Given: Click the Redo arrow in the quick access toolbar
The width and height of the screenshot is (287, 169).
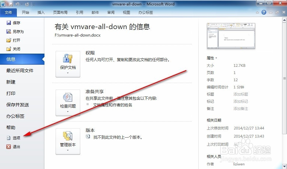Looking at the screenshot, I should [x=27, y=4].
